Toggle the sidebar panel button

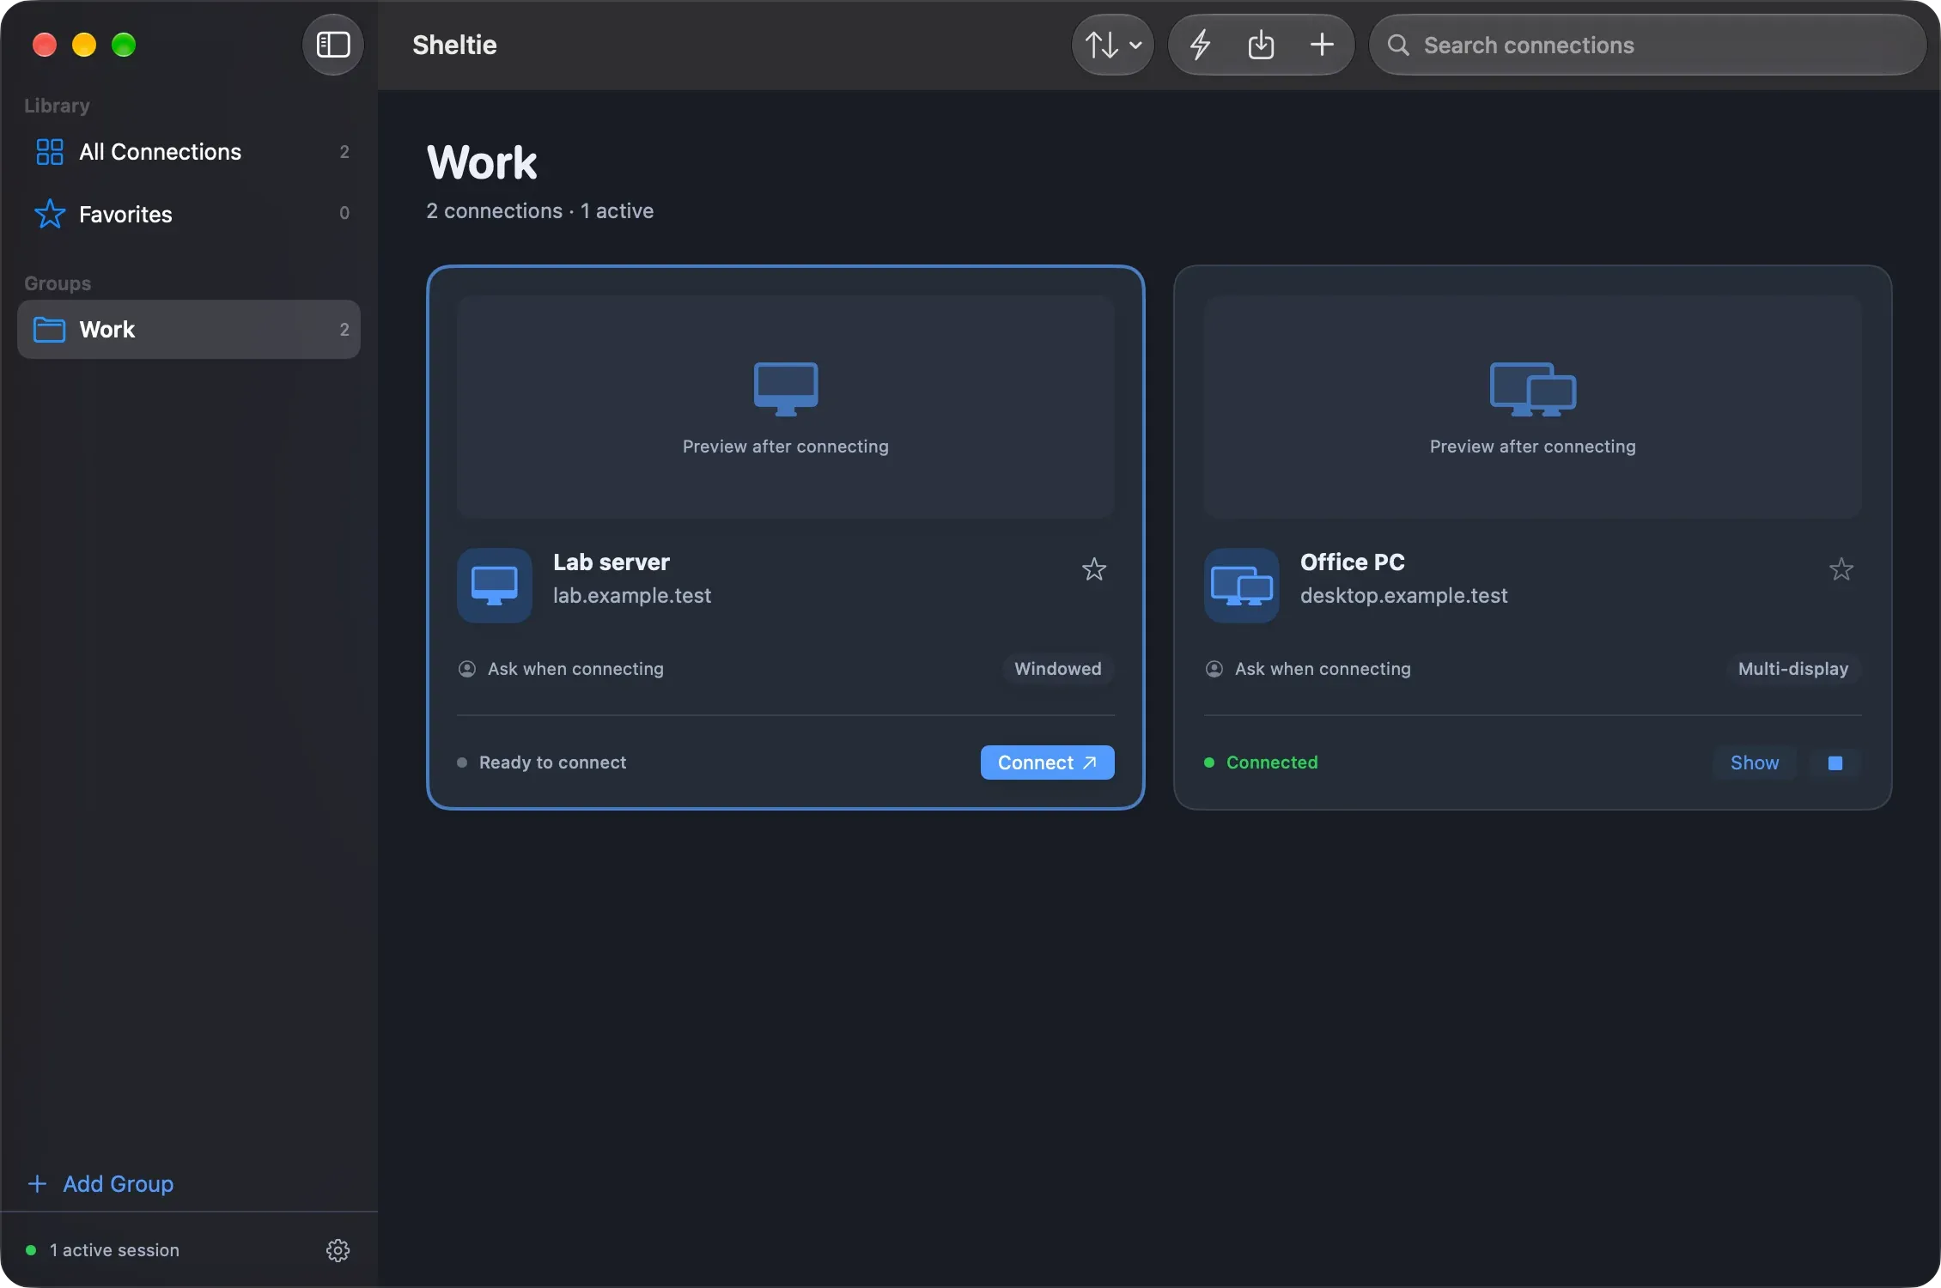coord(333,45)
